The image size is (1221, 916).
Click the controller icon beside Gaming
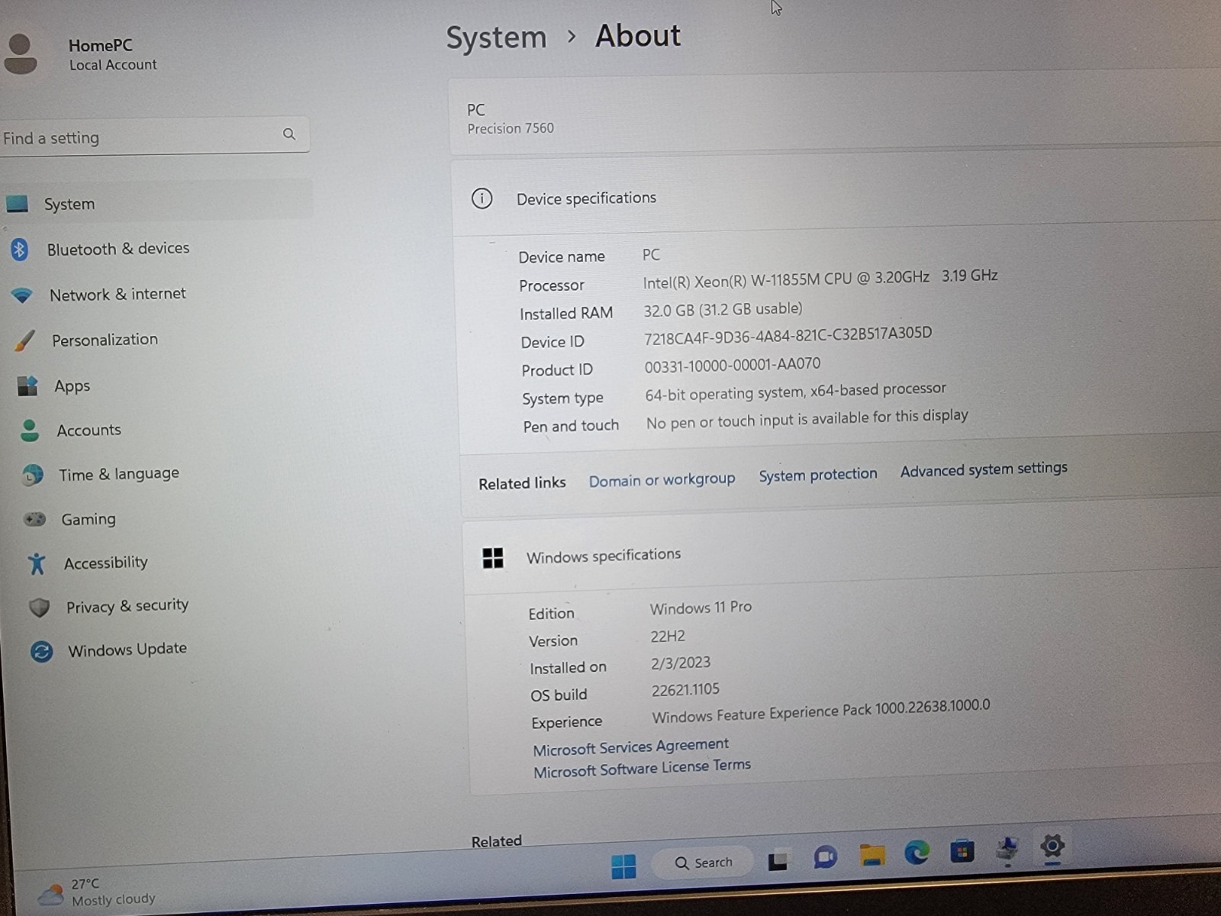34,519
